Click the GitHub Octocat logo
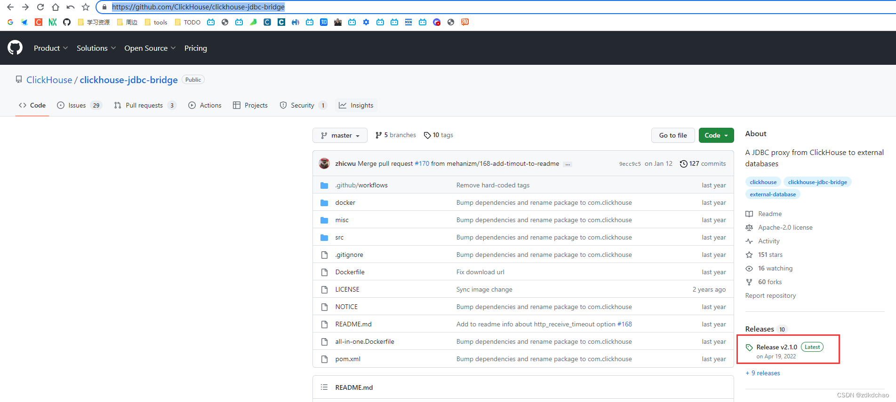This screenshot has width=896, height=402. pos(15,47)
